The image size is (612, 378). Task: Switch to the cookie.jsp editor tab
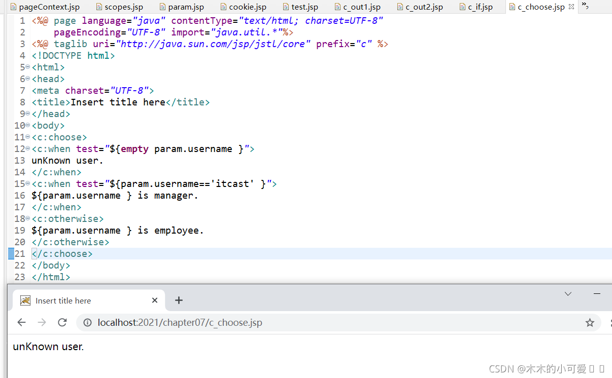coord(244,7)
